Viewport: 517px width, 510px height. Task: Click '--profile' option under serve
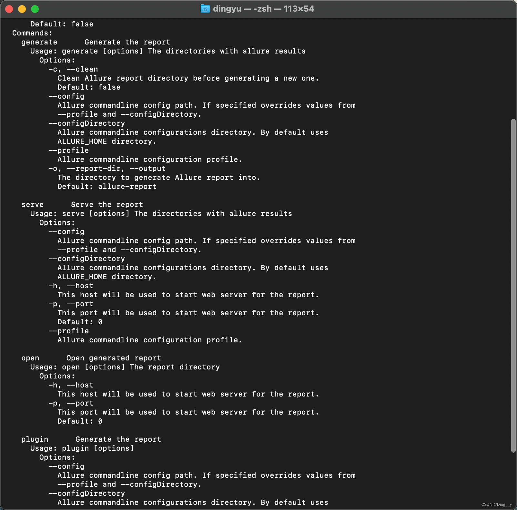click(69, 331)
